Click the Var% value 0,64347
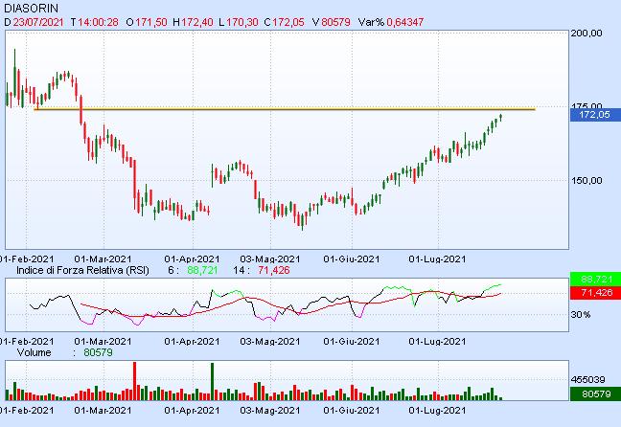This screenshot has width=621, height=427. [404, 22]
